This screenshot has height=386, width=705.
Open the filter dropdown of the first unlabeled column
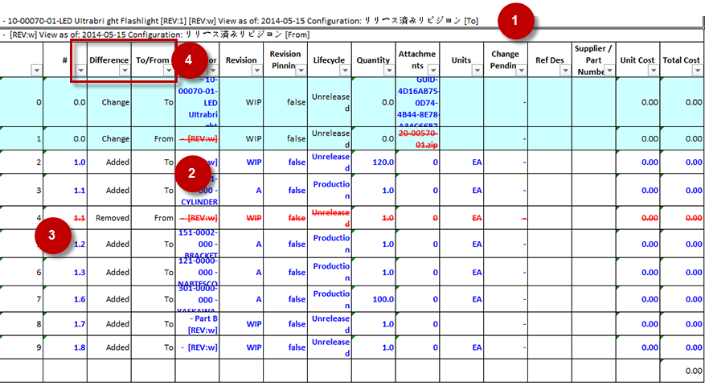pyautogui.click(x=36, y=70)
